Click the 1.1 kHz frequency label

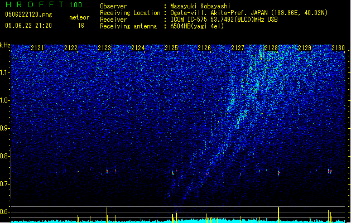pyautogui.click(x=4, y=72)
